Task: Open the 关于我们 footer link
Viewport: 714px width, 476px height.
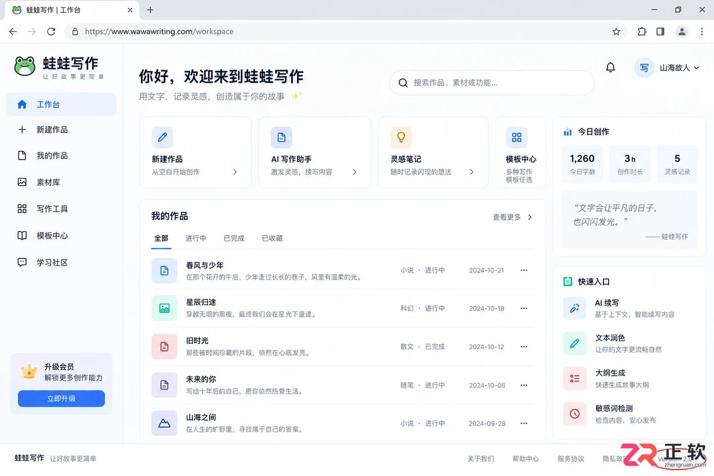Action: click(480, 459)
